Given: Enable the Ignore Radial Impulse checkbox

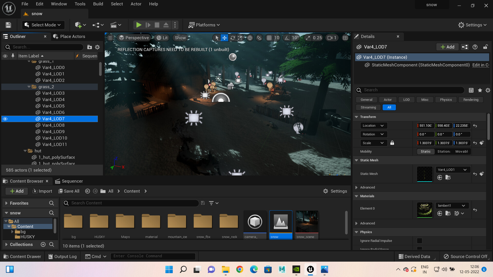Looking at the screenshot, I should point(420,241).
